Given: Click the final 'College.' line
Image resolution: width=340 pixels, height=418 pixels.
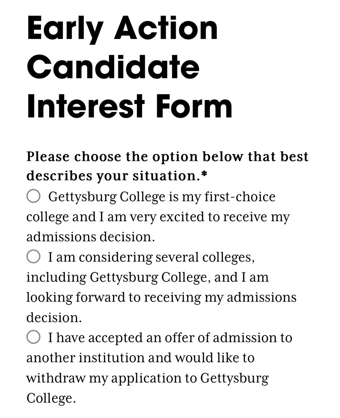Looking at the screenshot, I should pos(51,398).
